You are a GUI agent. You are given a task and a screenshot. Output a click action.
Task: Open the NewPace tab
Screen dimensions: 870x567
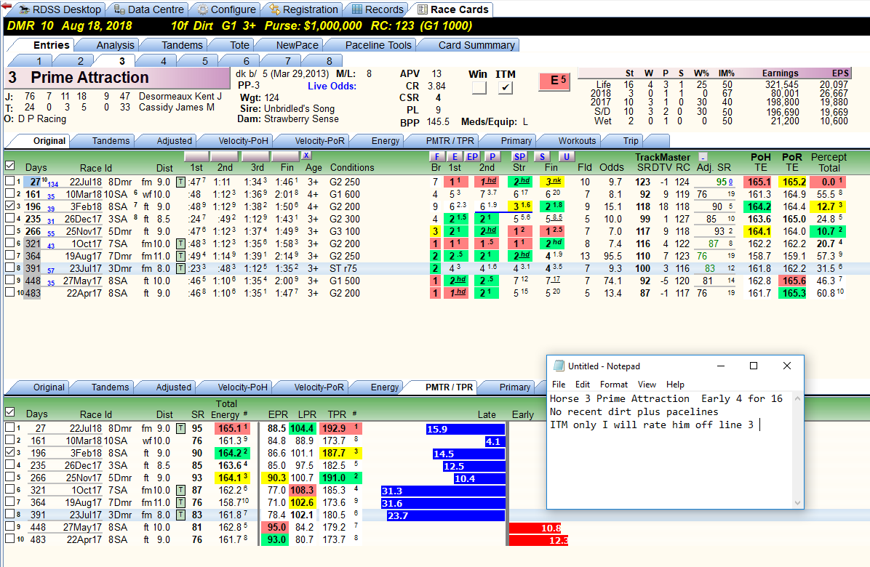tap(297, 45)
